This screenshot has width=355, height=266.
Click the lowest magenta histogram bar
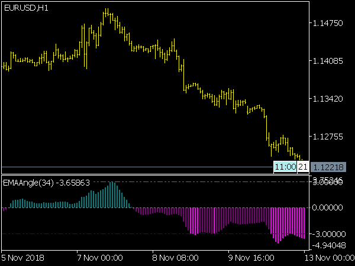coord(278,225)
